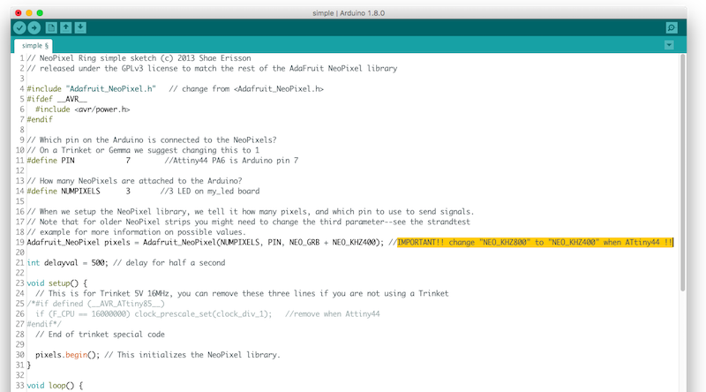Click the "#define NUMPIXELS" line 14
706x392 pixels.
(143, 191)
